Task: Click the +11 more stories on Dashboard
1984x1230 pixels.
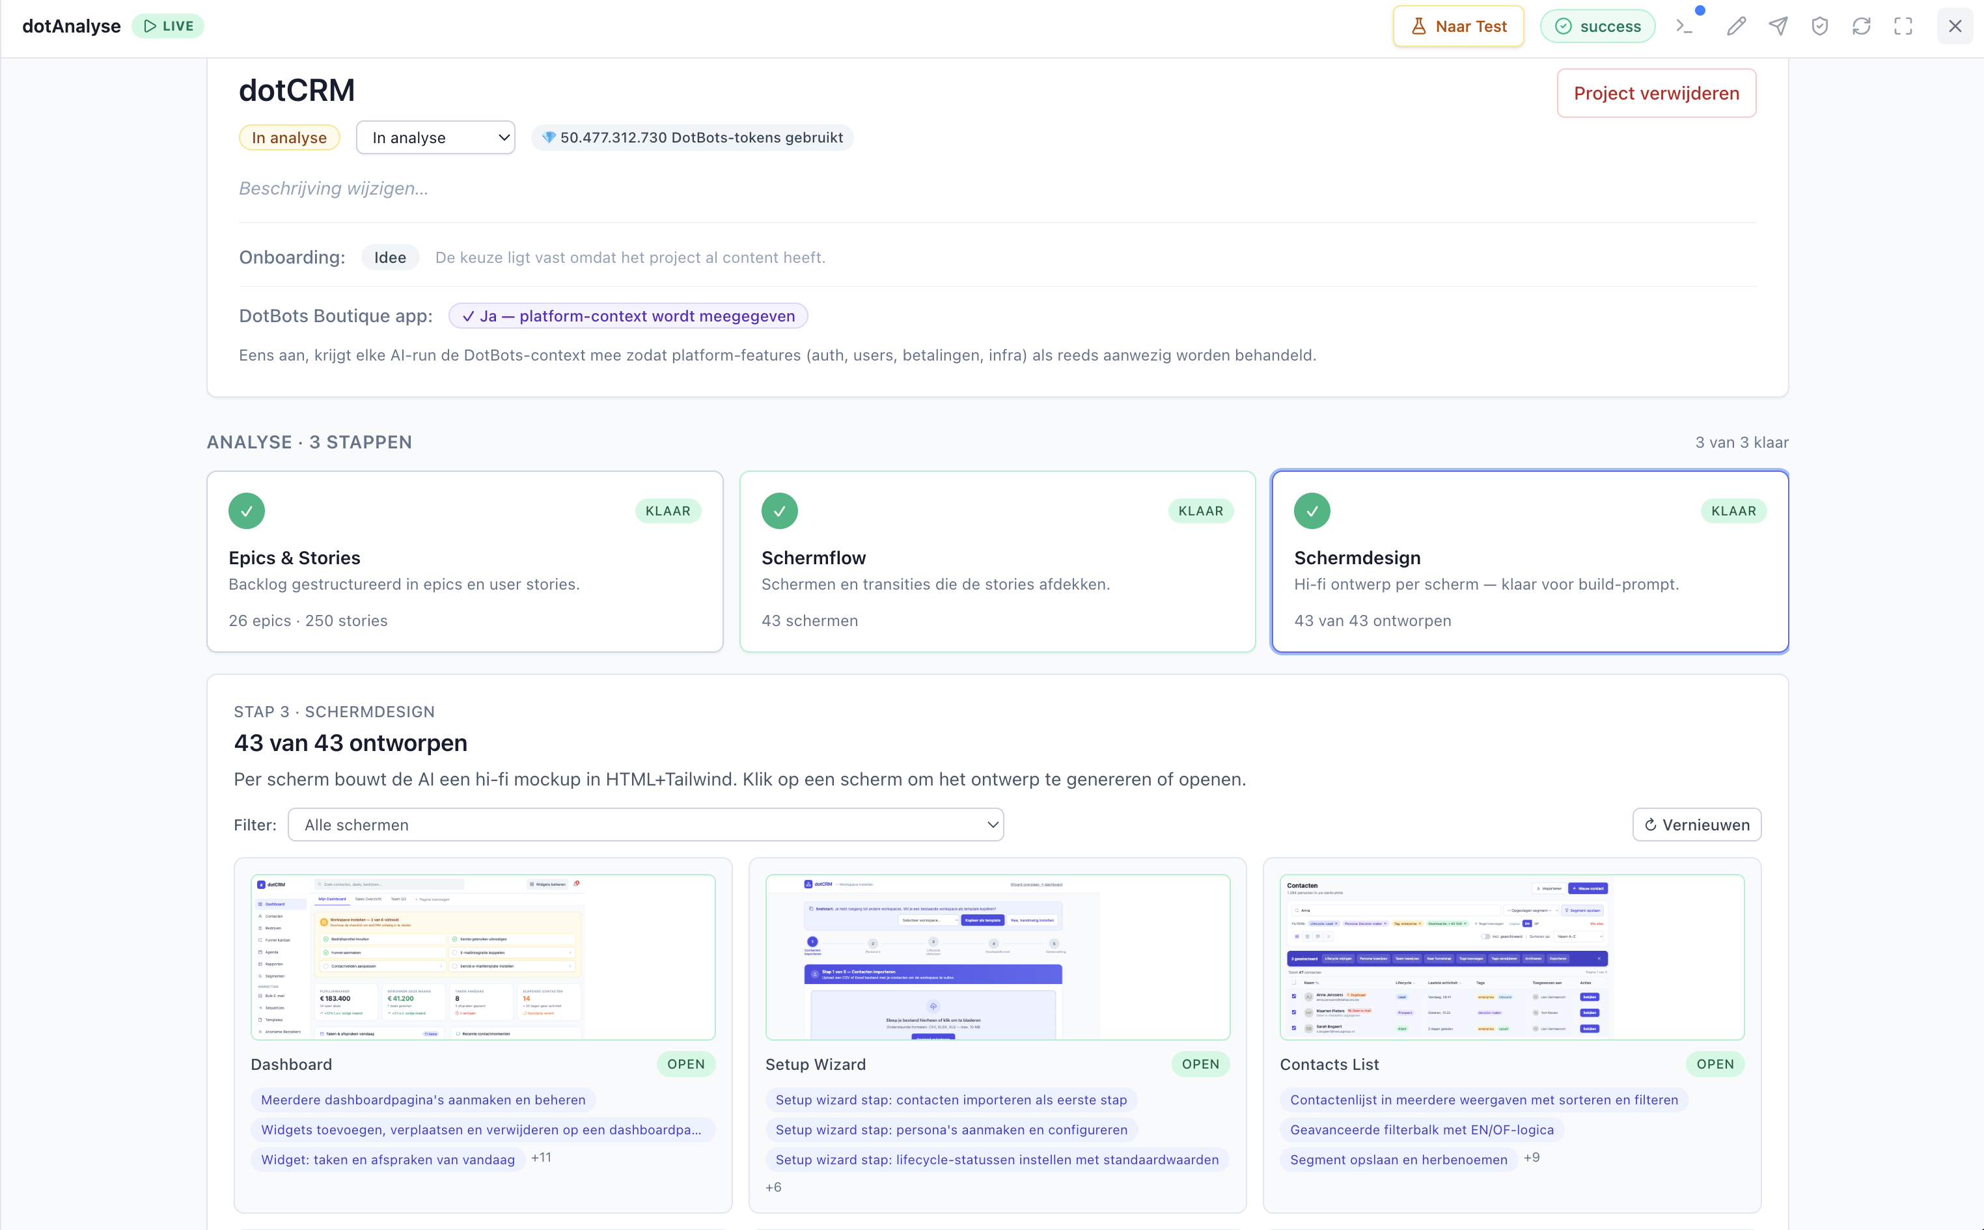Action: pos(541,1158)
